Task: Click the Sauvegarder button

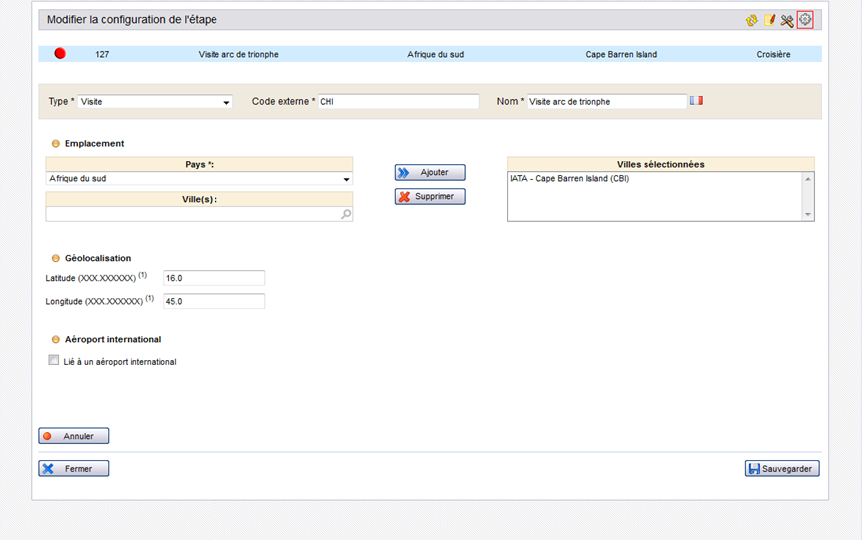Action: [x=781, y=468]
